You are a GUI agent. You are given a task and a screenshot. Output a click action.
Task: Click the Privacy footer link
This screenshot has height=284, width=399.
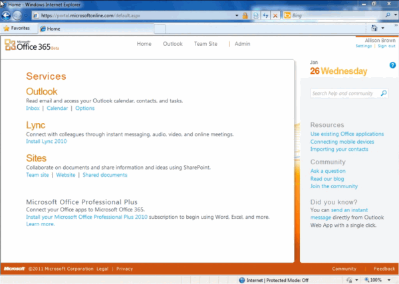[x=124, y=269]
